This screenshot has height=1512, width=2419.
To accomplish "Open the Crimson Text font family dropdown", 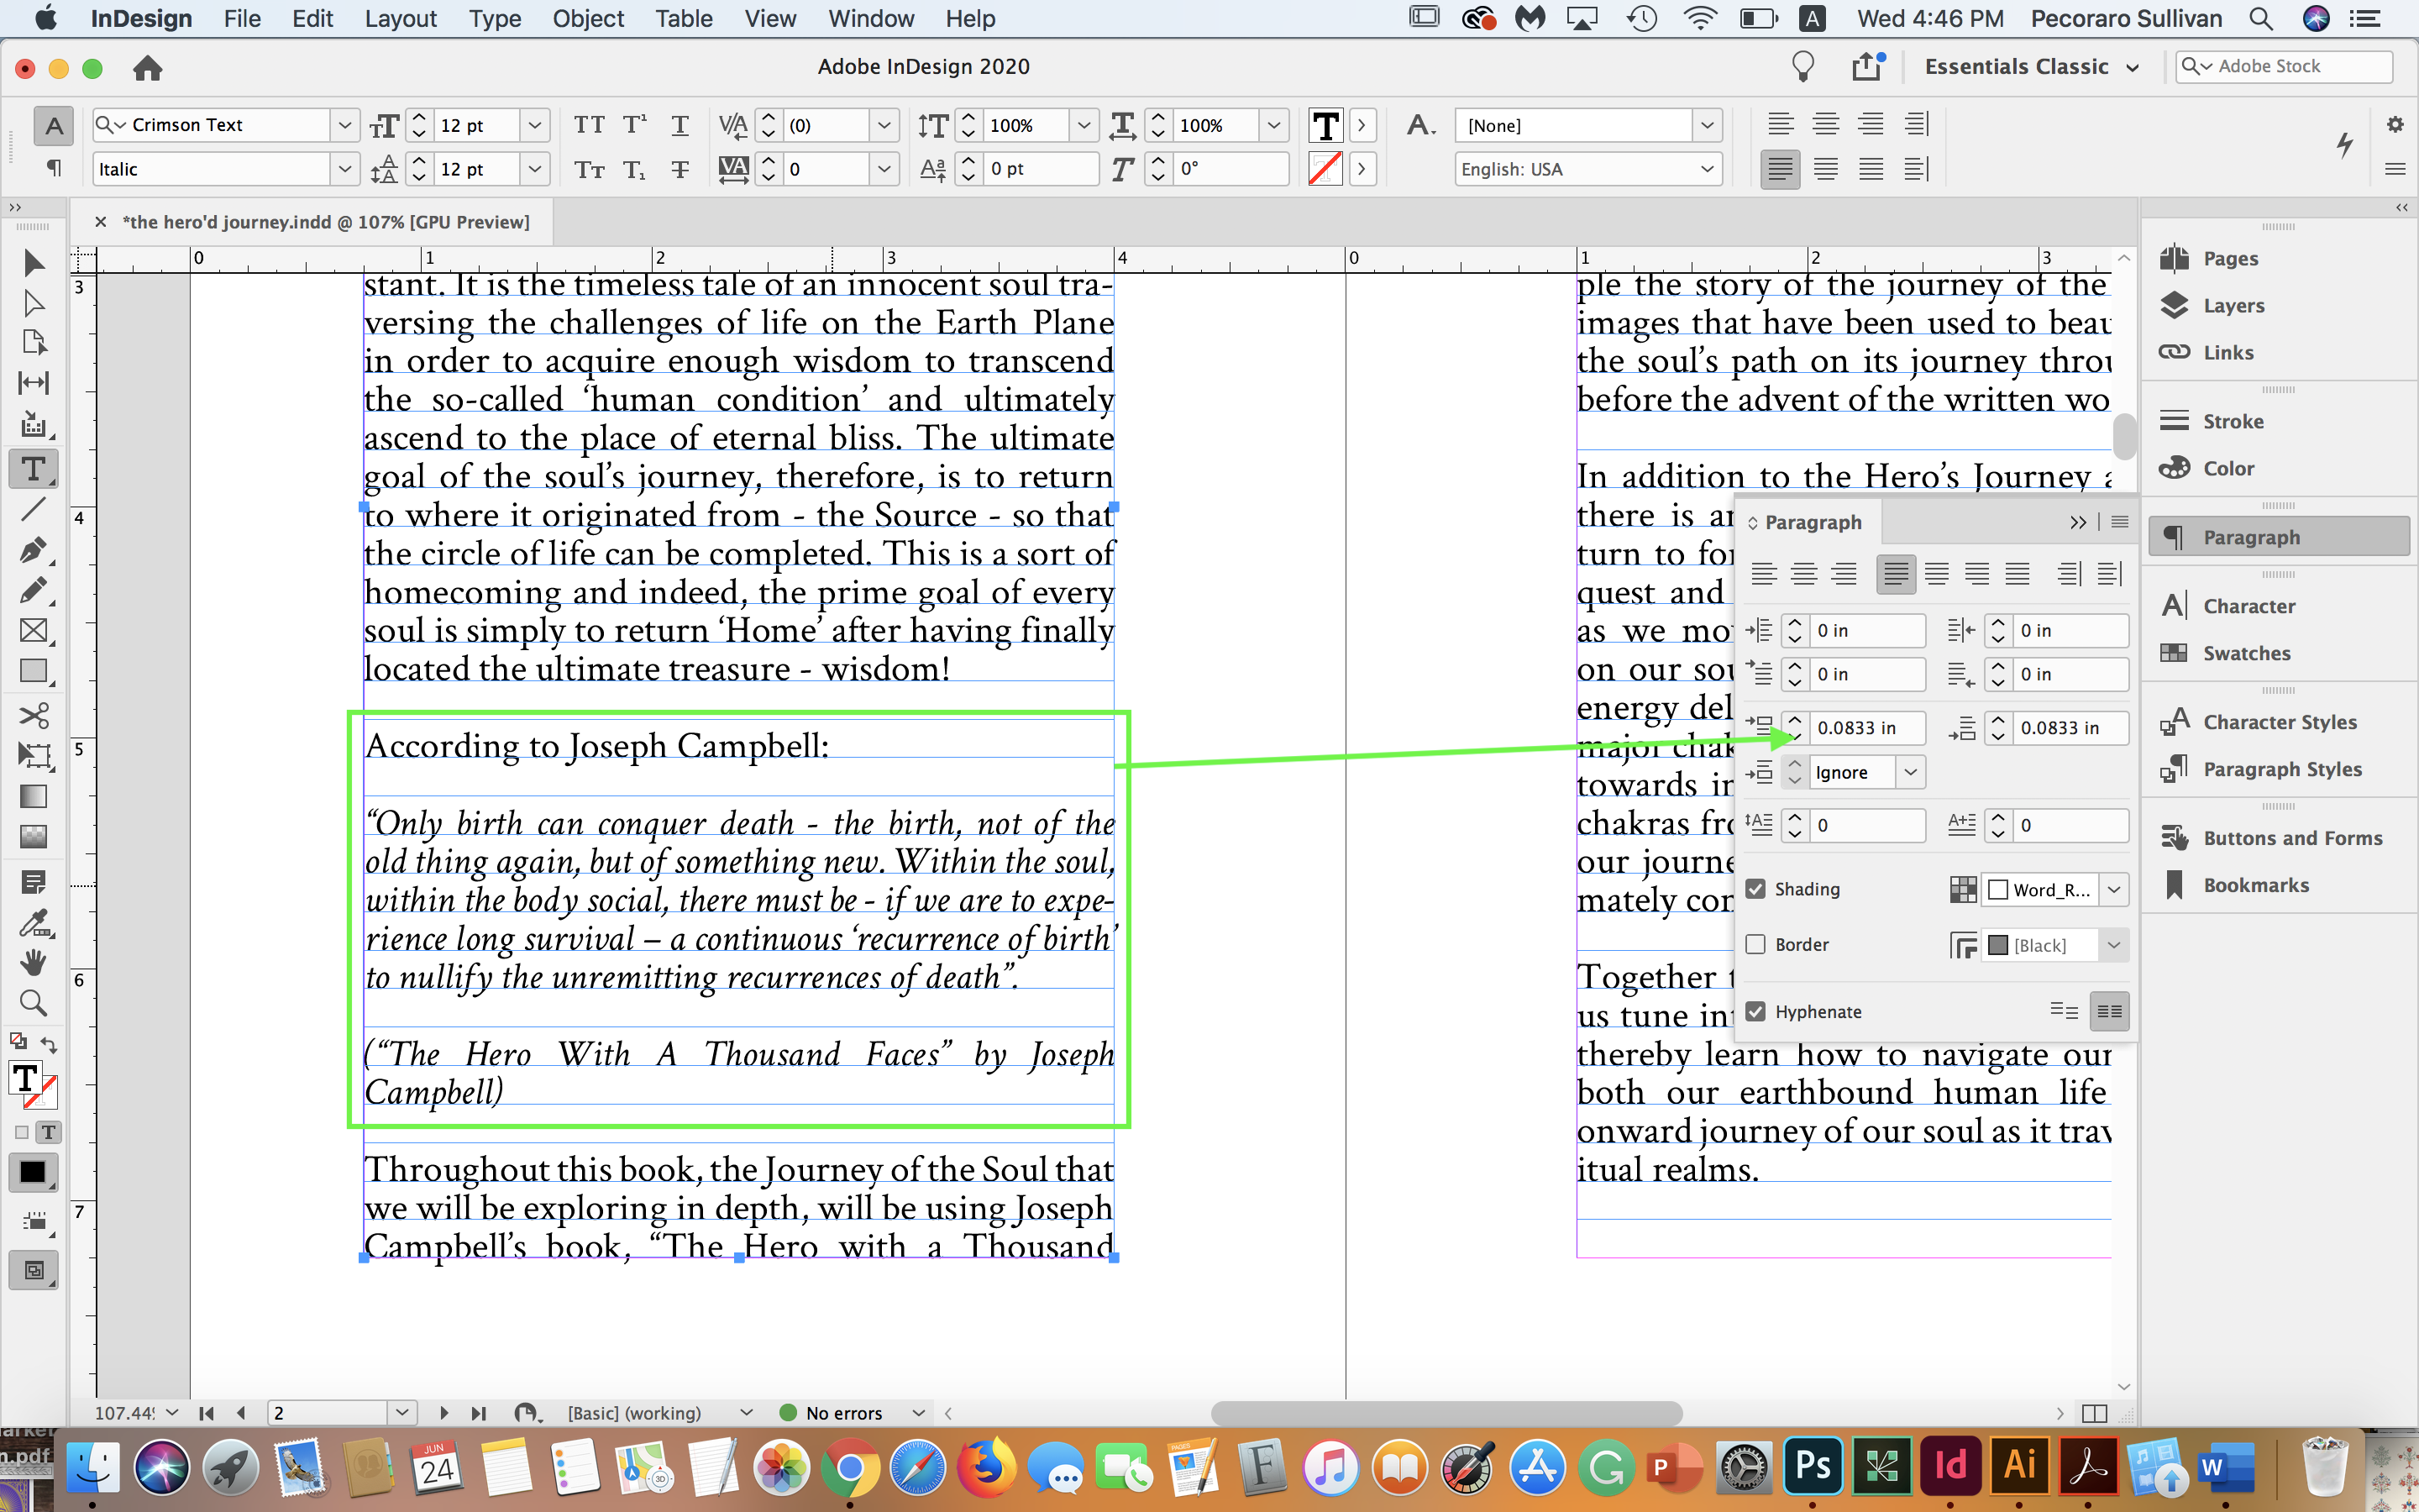I will click(x=344, y=124).
